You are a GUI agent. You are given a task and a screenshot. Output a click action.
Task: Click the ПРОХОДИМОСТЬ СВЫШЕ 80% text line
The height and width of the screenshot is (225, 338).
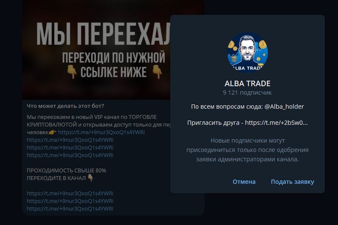(66, 171)
